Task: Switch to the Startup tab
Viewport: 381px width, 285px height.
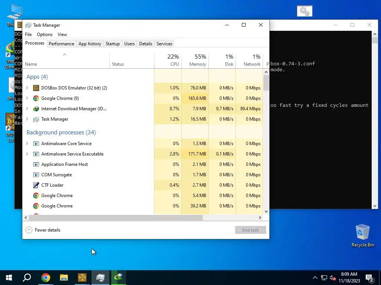Action: [112, 44]
